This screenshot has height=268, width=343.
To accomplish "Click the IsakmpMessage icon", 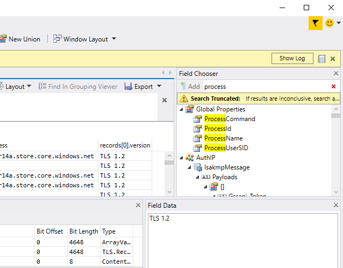I will pyautogui.click(x=198, y=167).
